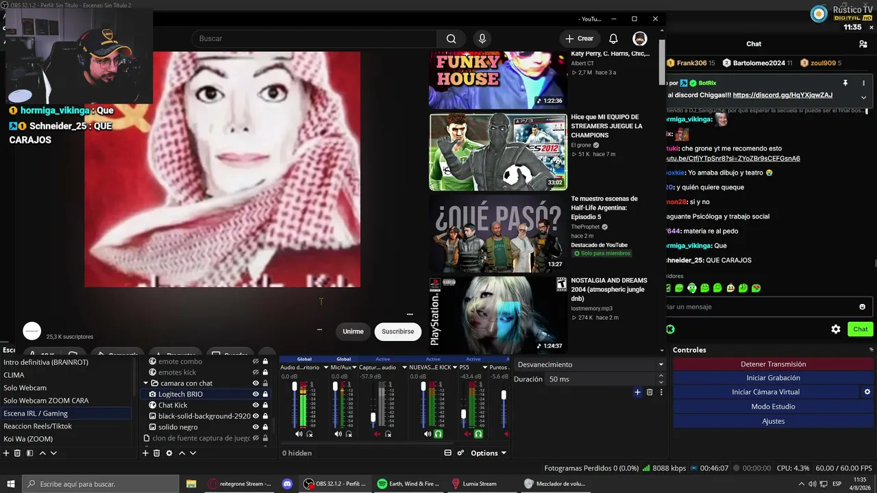Show the emotes kick source
The height and width of the screenshot is (493, 877).
(x=256, y=372)
